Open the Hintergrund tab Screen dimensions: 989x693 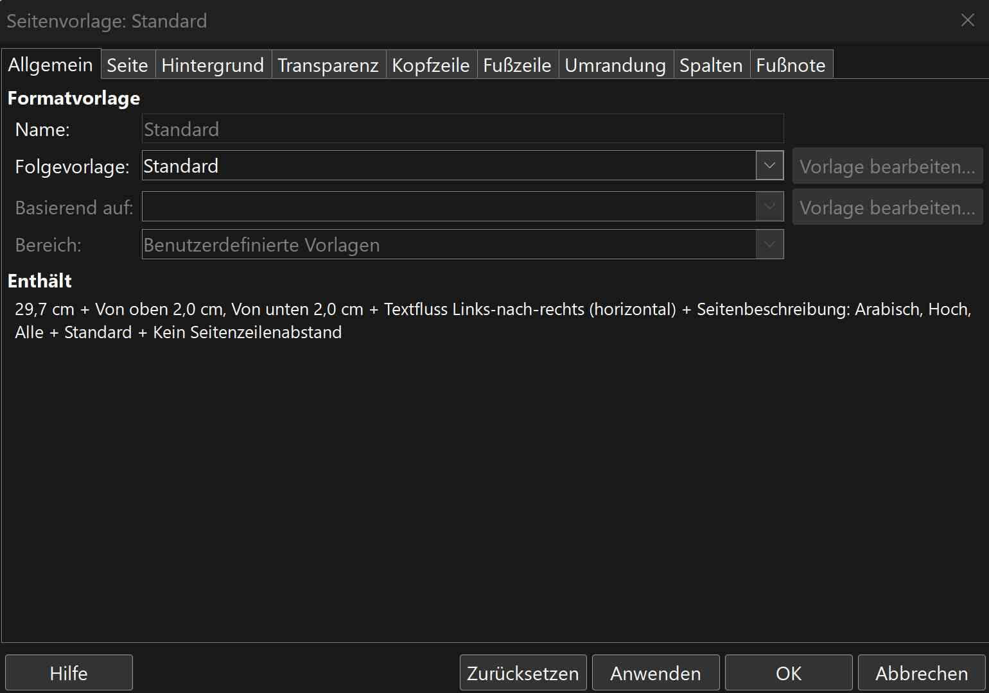click(x=213, y=64)
